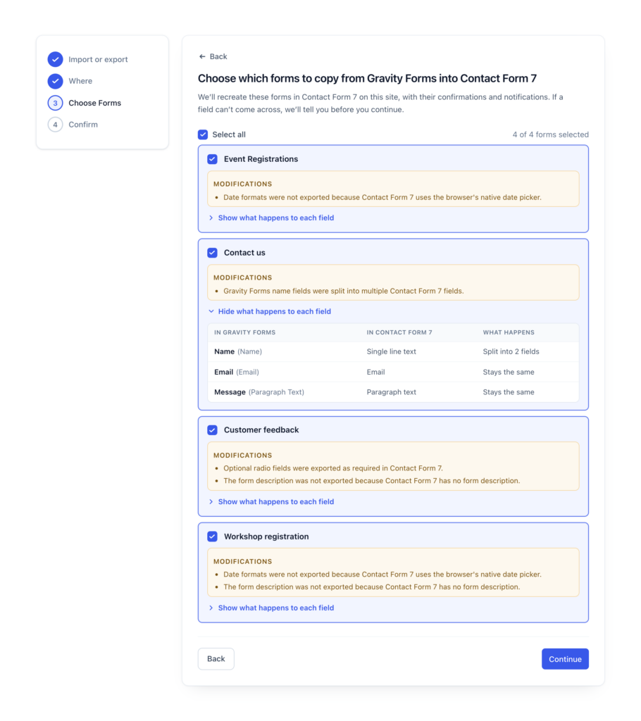641x721 pixels.
Task: Click the step 4 circle icon
Action: [55, 125]
